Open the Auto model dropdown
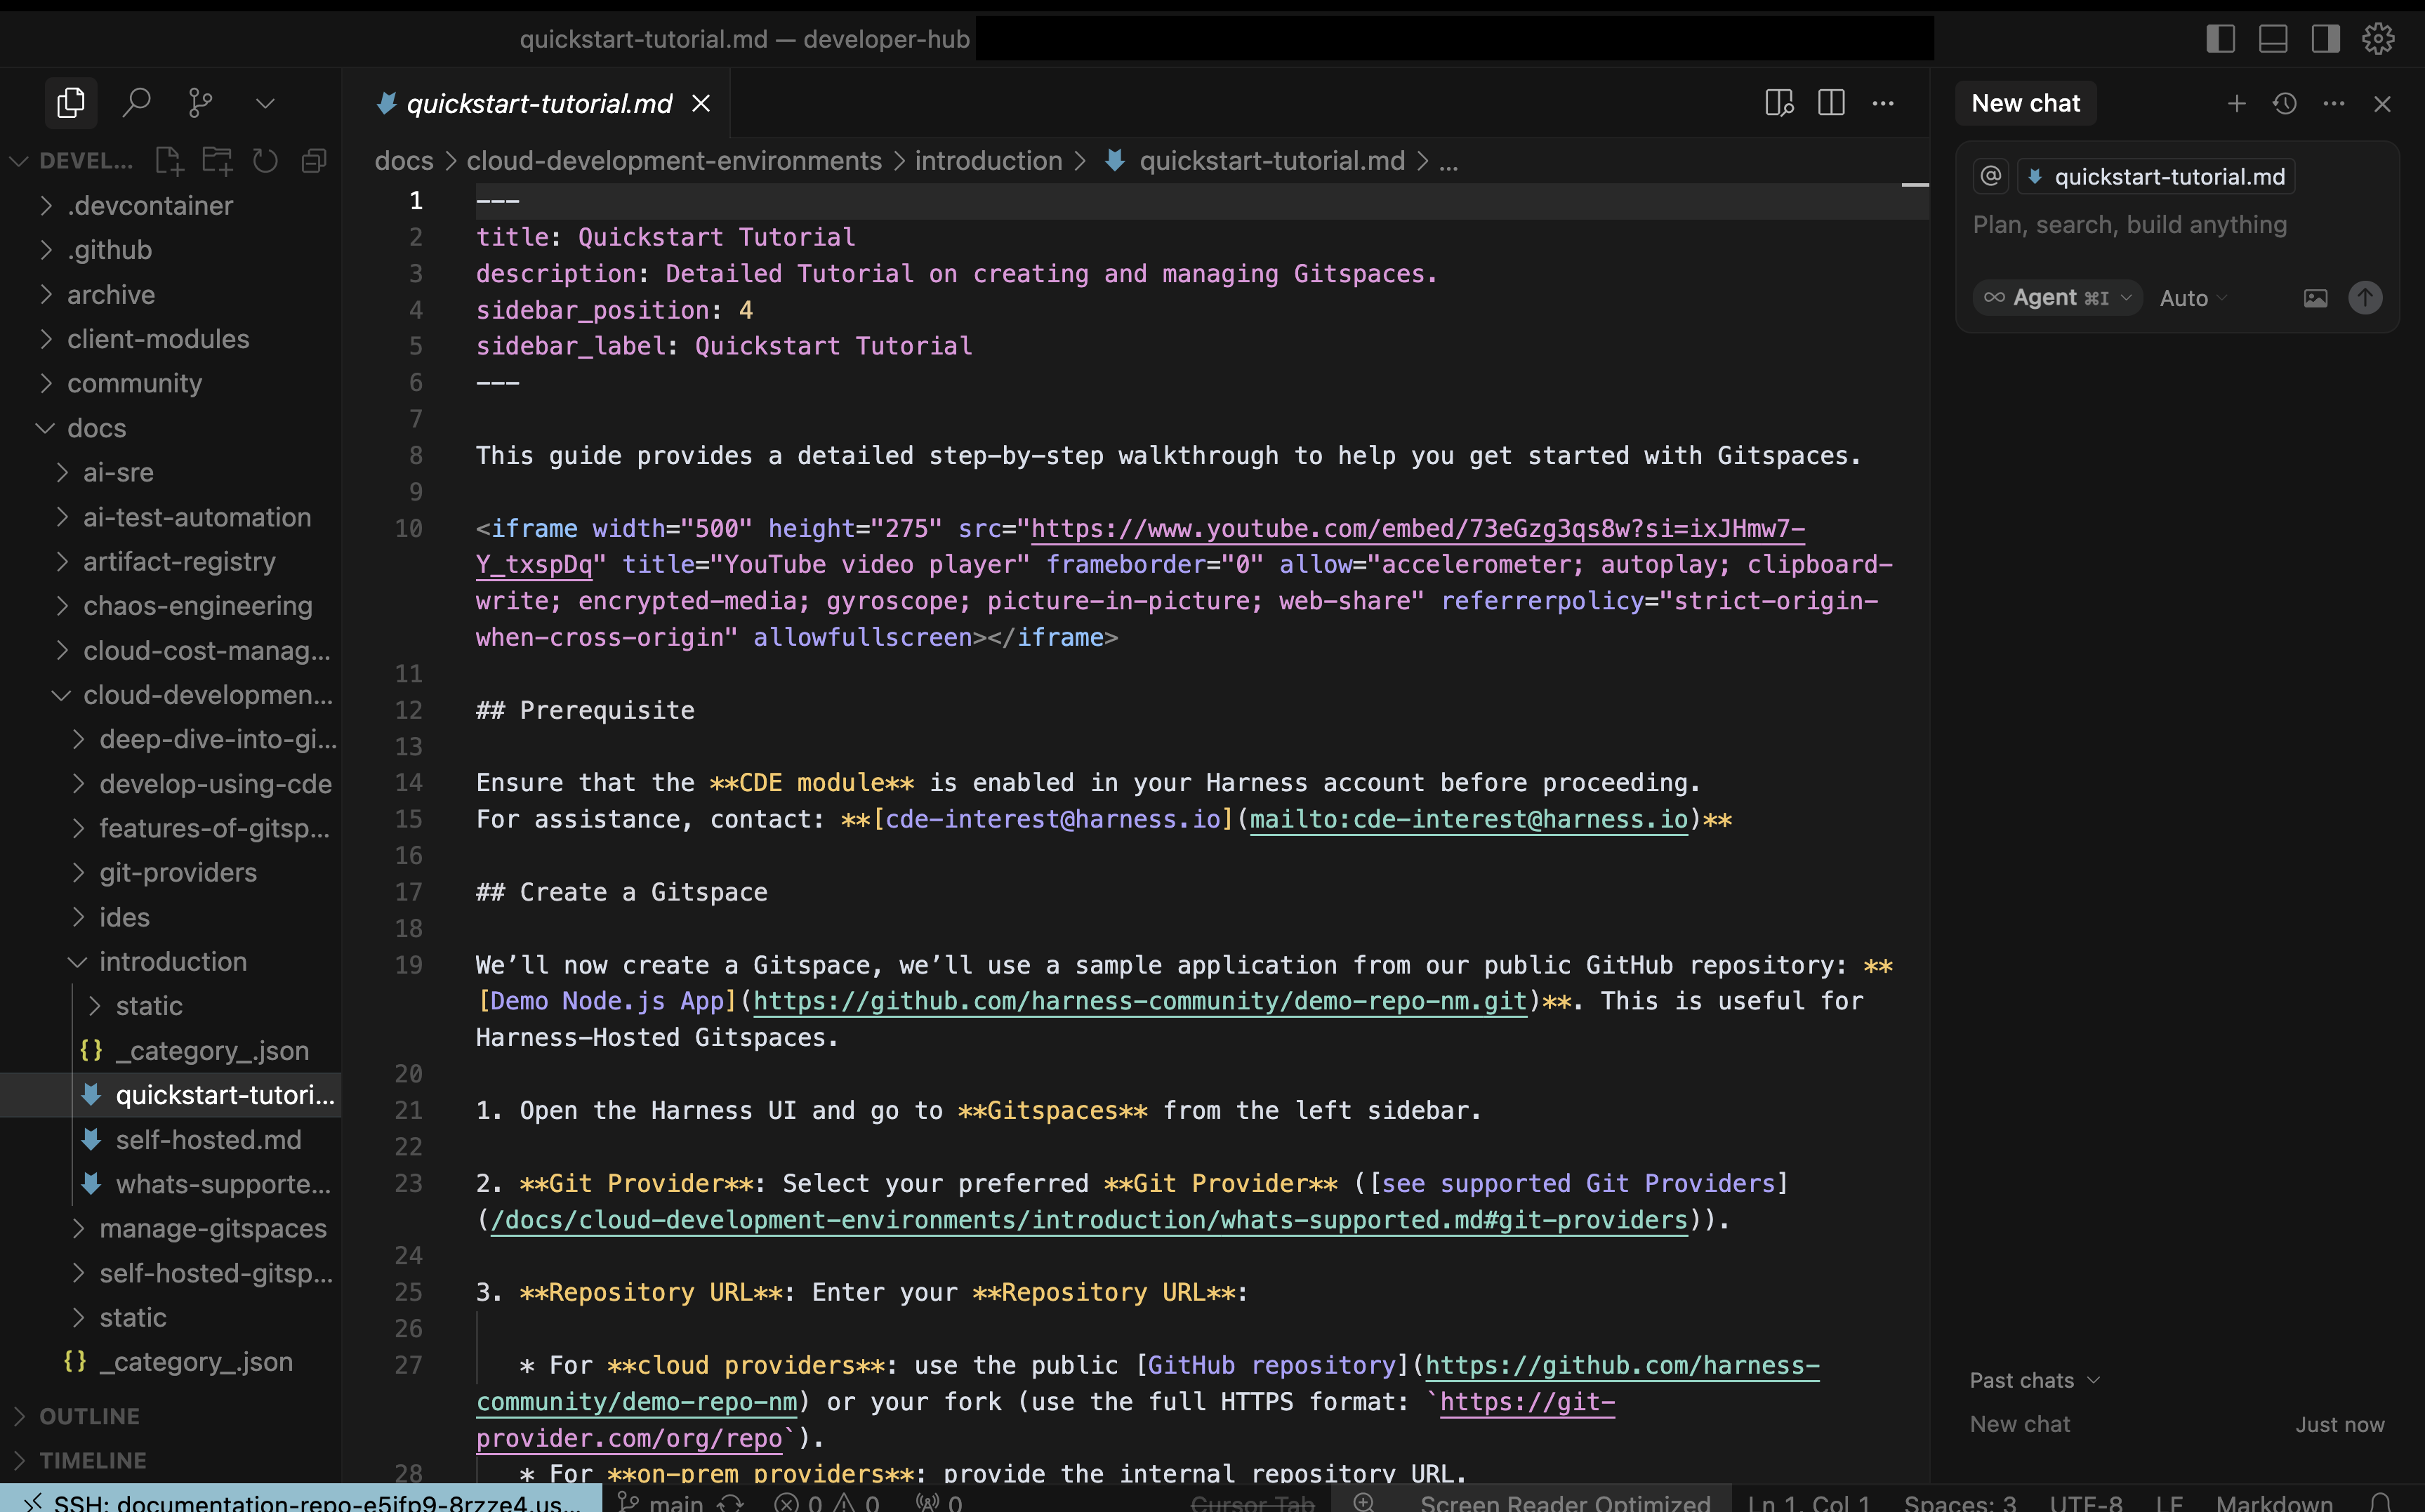This screenshot has height=1512, width=2425. [x=2192, y=298]
